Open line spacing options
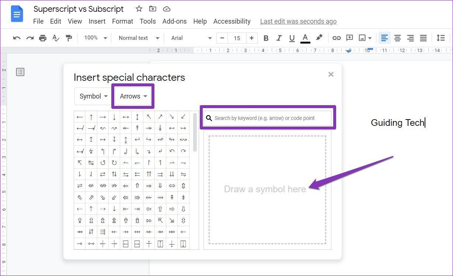 tap(440, 38)
